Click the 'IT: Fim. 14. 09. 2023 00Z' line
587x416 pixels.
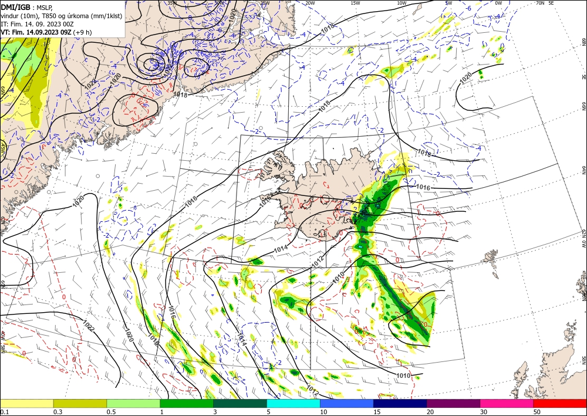coord(37,24)
